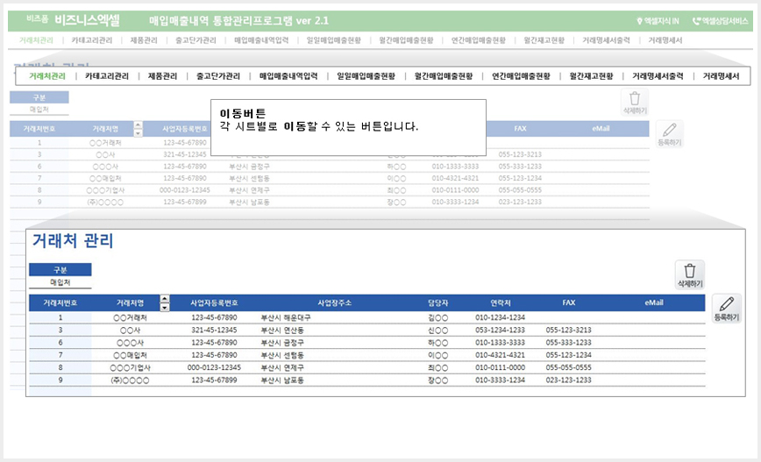
Task: Click the 등록하기 pencil icon in the enlarged panel
Action: point(727,309)
